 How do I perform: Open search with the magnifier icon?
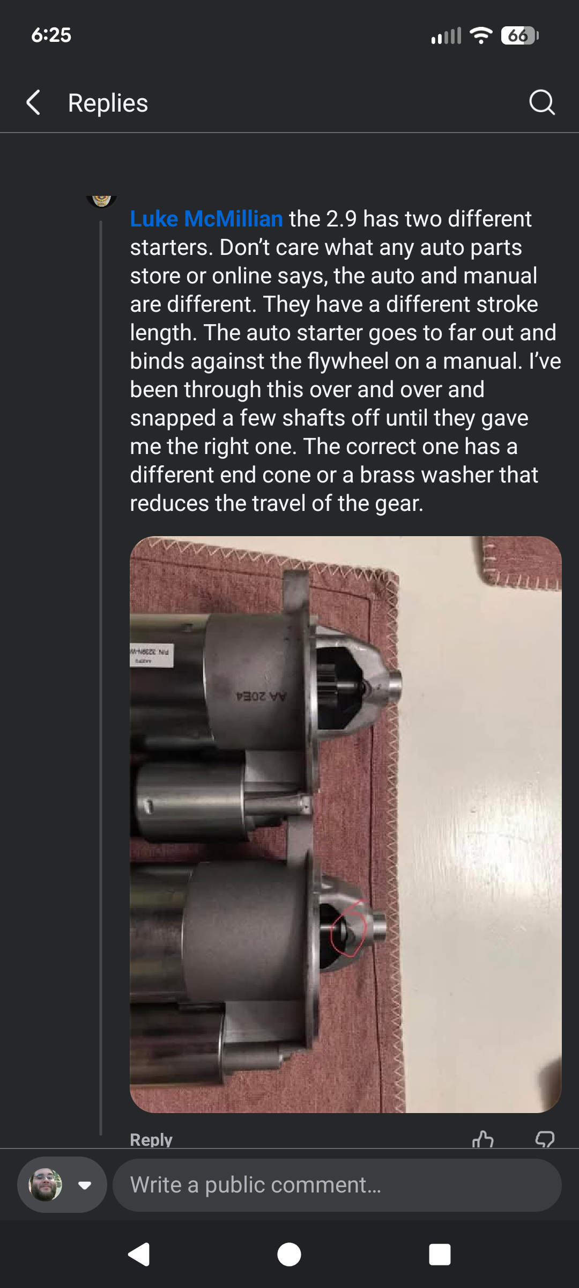click(x=541, y=102)
